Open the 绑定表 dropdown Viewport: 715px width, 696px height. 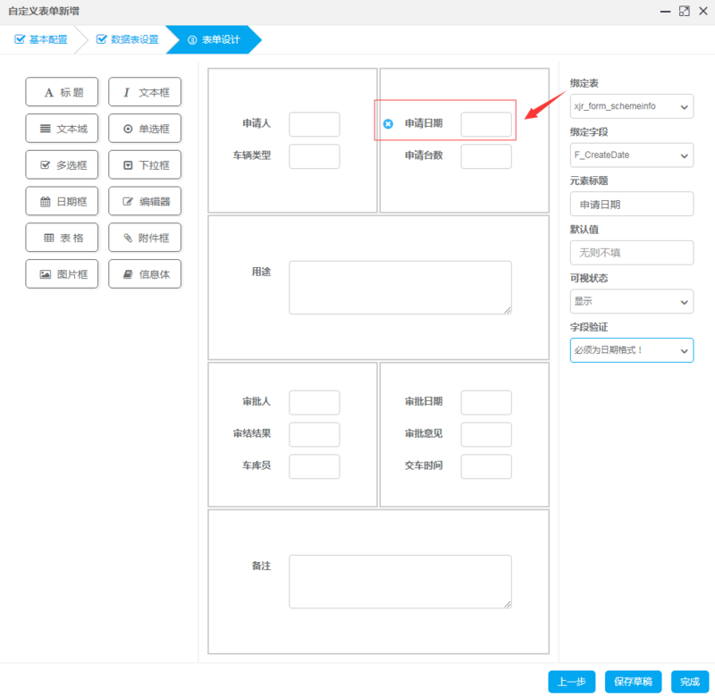pos(631,106)
